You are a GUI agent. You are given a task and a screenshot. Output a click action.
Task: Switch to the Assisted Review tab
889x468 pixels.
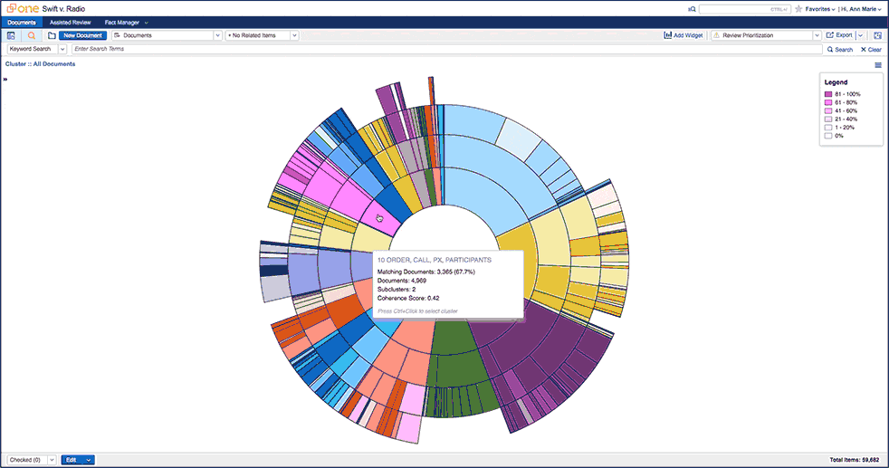point(70,22)
